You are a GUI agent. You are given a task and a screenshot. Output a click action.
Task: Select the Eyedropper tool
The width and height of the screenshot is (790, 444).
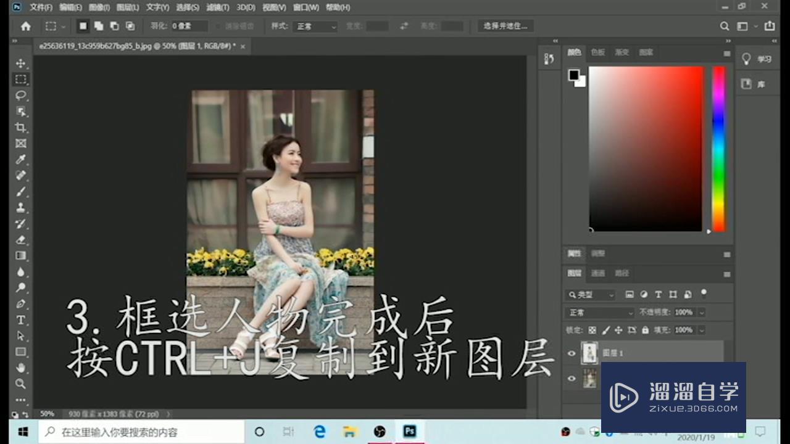point(21,160)
